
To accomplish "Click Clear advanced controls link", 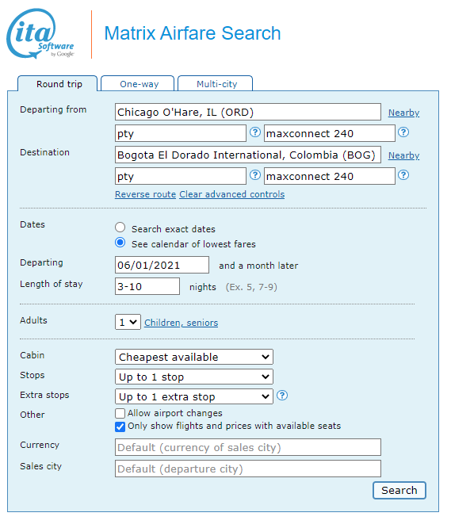I will coord(232,194).
